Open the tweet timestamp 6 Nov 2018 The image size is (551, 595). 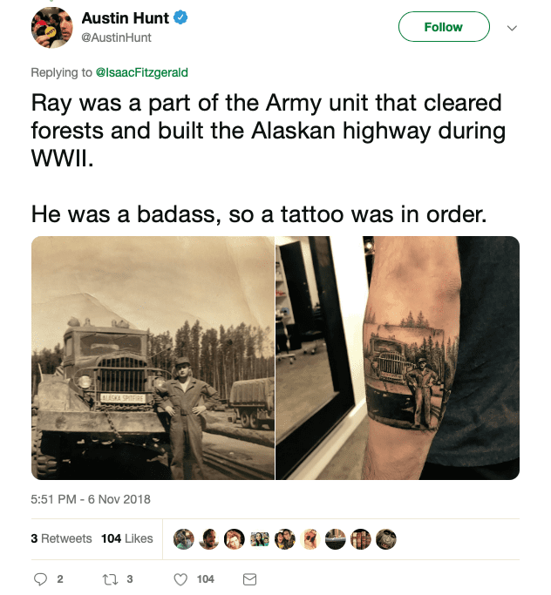[x=91, y=499]
